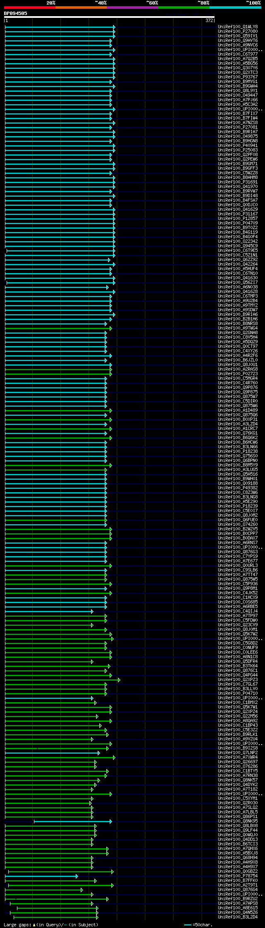Select the UniRef100_Q756S0 label
This screenshot has width=265, height=928.
point(238,456)
